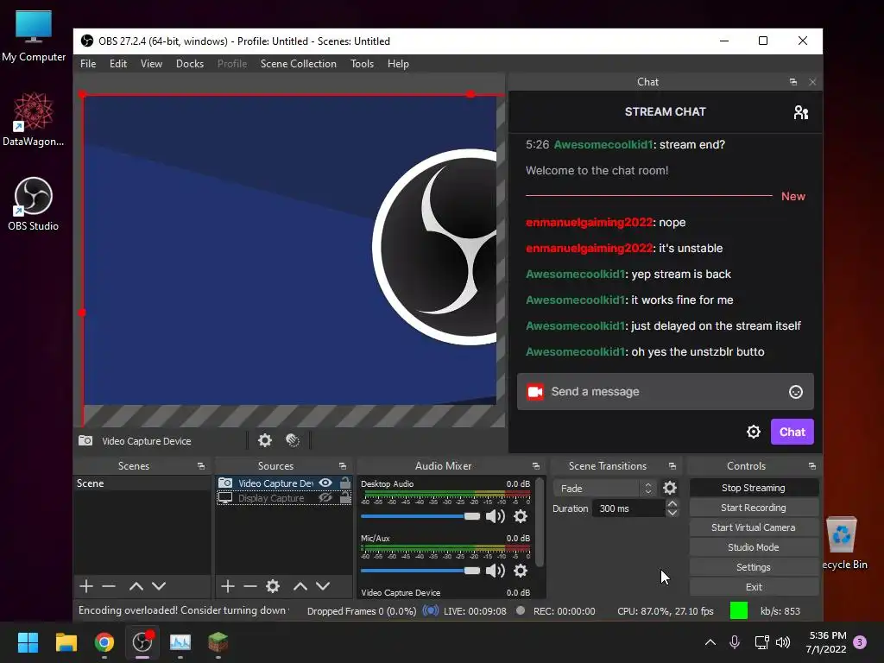
Task: Pop out the Sources dock
Action: [x=342, y=466]
